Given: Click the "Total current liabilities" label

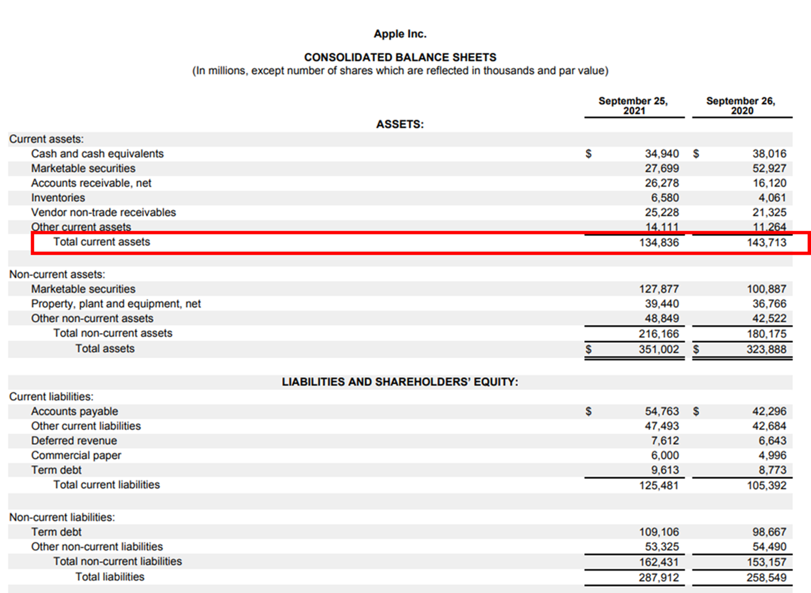Looking at the screenshot, I should pyautogui.click(x=107, y=485).
